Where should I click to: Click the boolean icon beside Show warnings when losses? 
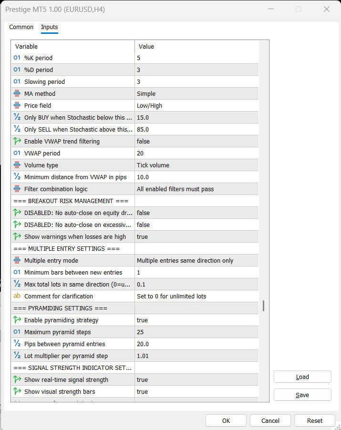click(17, 236)
